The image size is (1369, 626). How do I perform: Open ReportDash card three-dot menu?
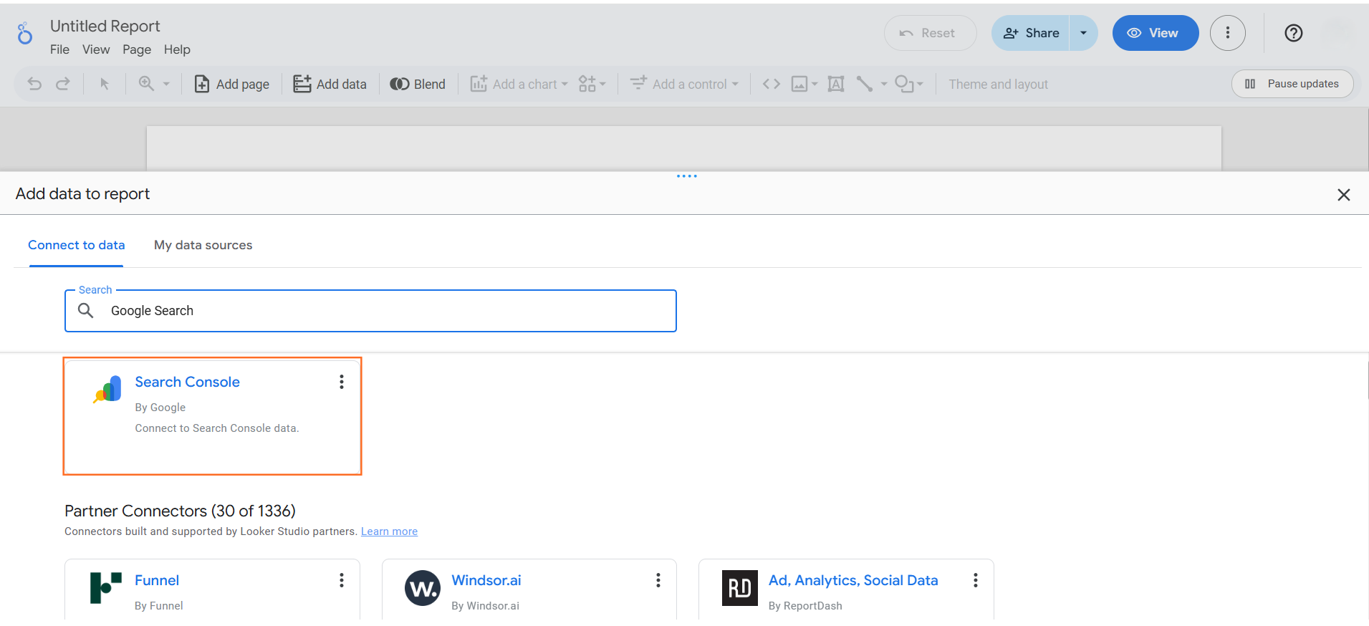pos(976,580)
